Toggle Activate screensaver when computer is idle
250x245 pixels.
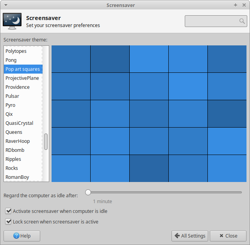click(56, 211)
